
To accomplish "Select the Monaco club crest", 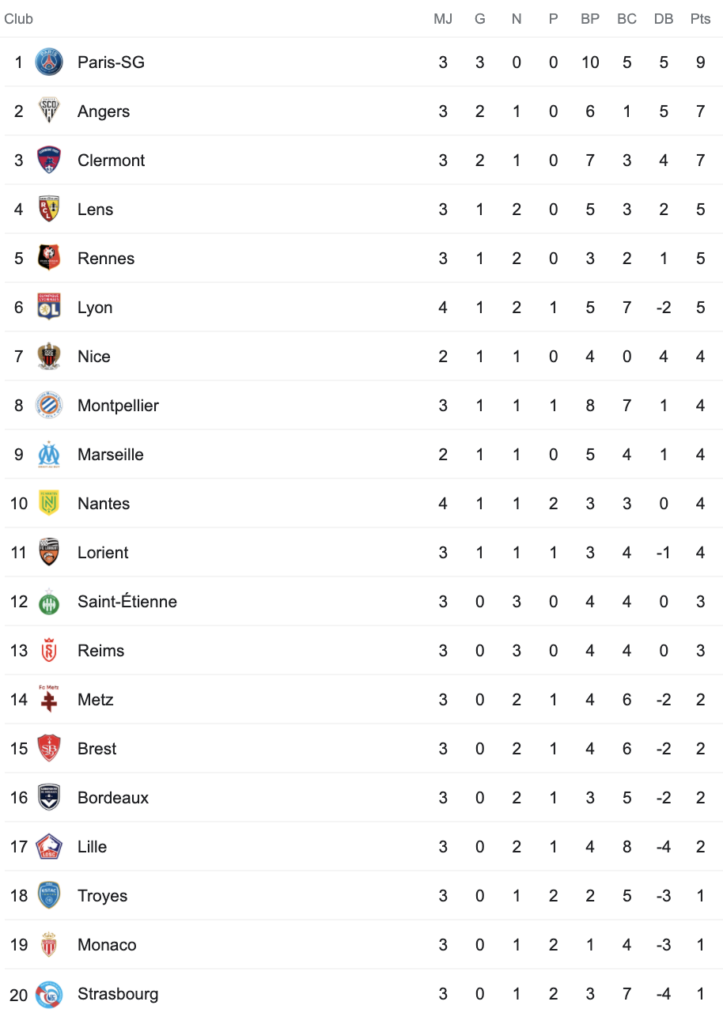I will pyautogui.click(x=49, y=944).
